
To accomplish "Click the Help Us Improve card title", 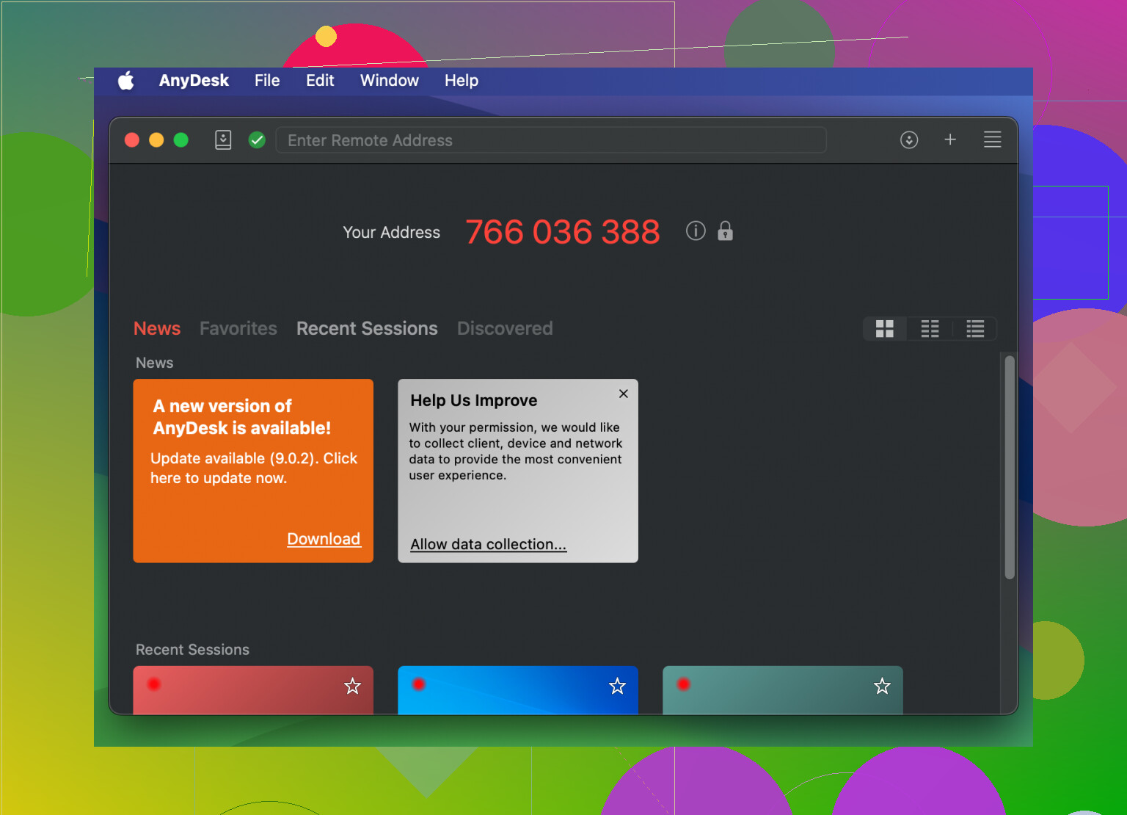I will click(x=474, y=400).
